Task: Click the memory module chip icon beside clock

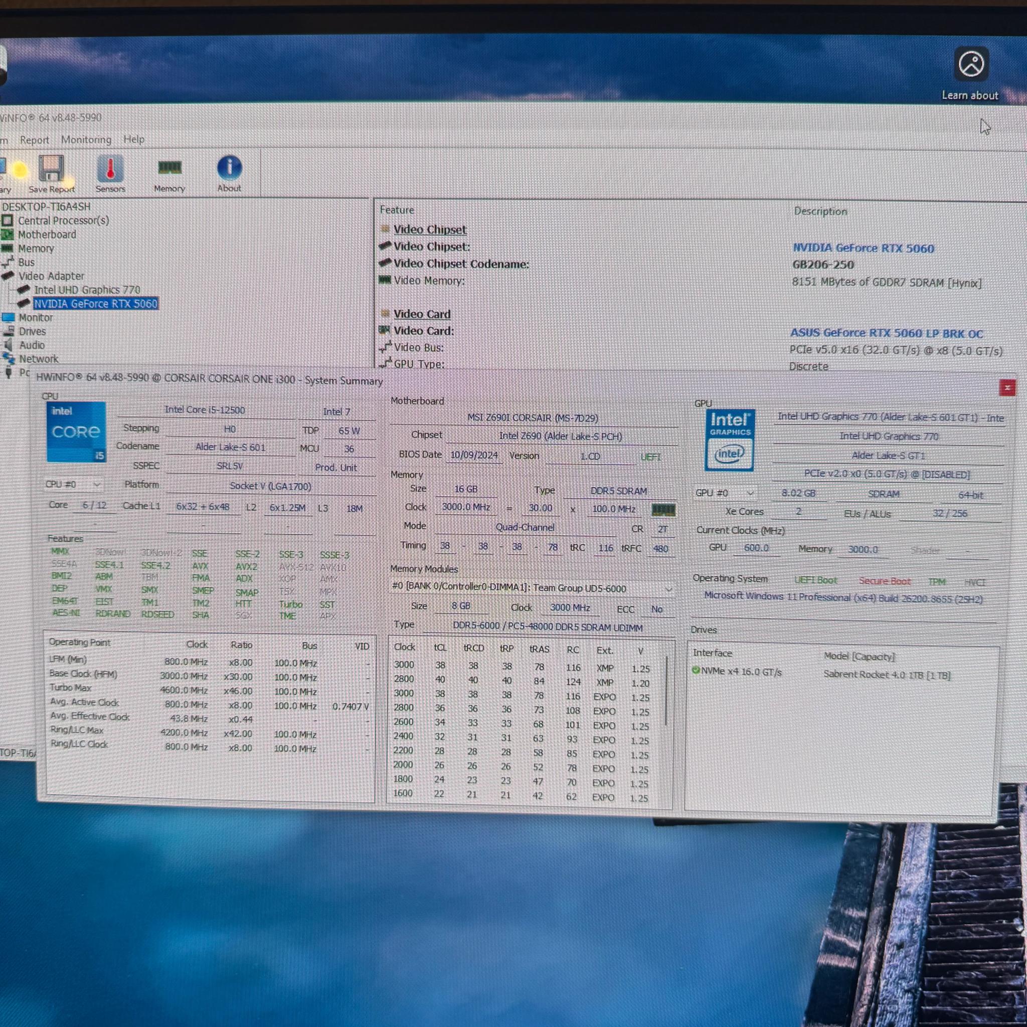Action: click(663, 510)
